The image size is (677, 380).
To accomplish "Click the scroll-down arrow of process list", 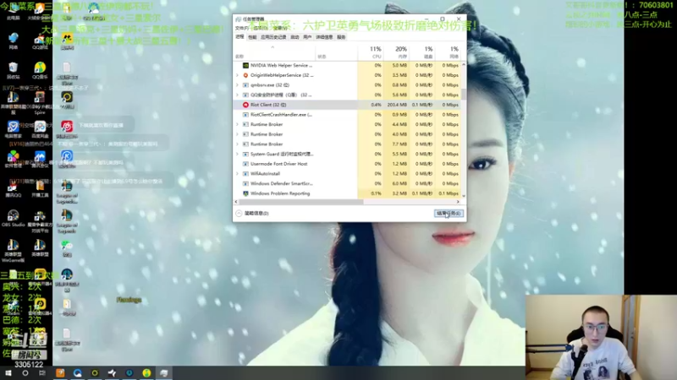I will 464,196.
